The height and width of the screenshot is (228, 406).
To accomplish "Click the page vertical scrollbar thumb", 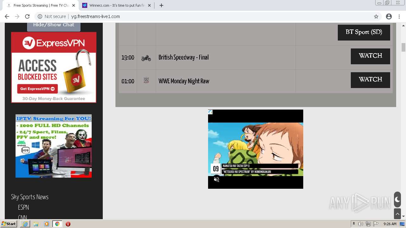I will 403,47.
